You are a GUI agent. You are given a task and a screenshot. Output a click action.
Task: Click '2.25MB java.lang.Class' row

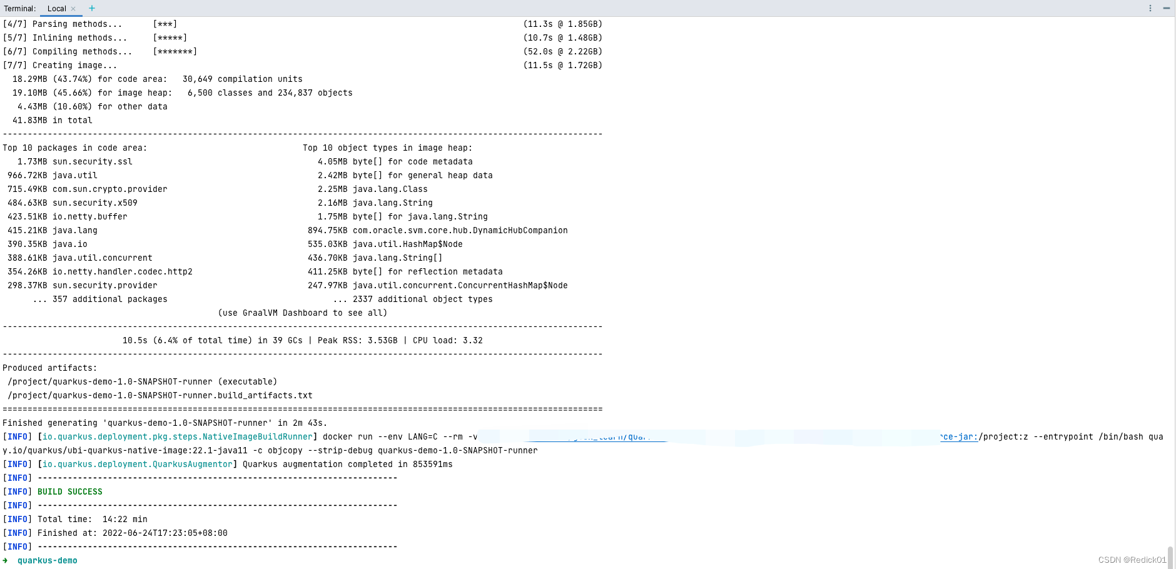(373, 189)
